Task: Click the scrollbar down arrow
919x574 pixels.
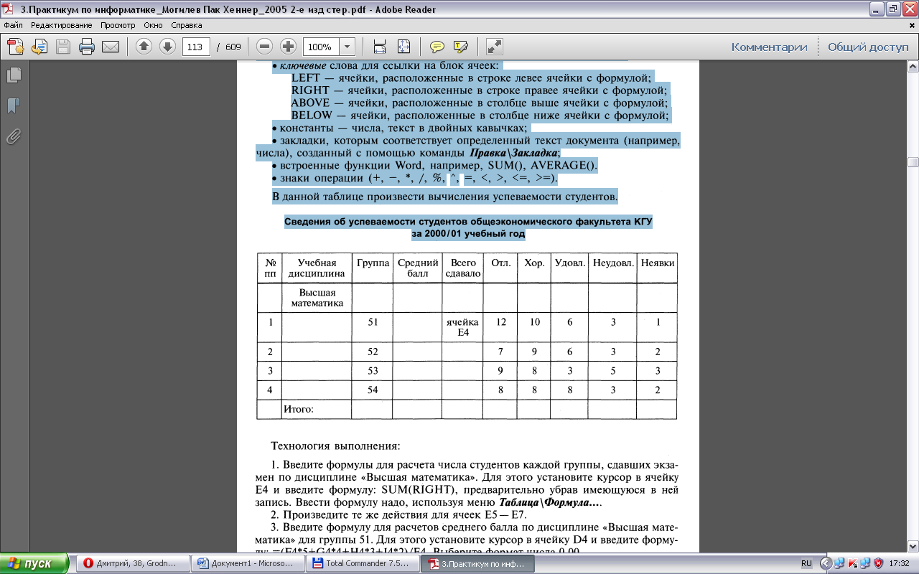Action: tap(913, 547)
